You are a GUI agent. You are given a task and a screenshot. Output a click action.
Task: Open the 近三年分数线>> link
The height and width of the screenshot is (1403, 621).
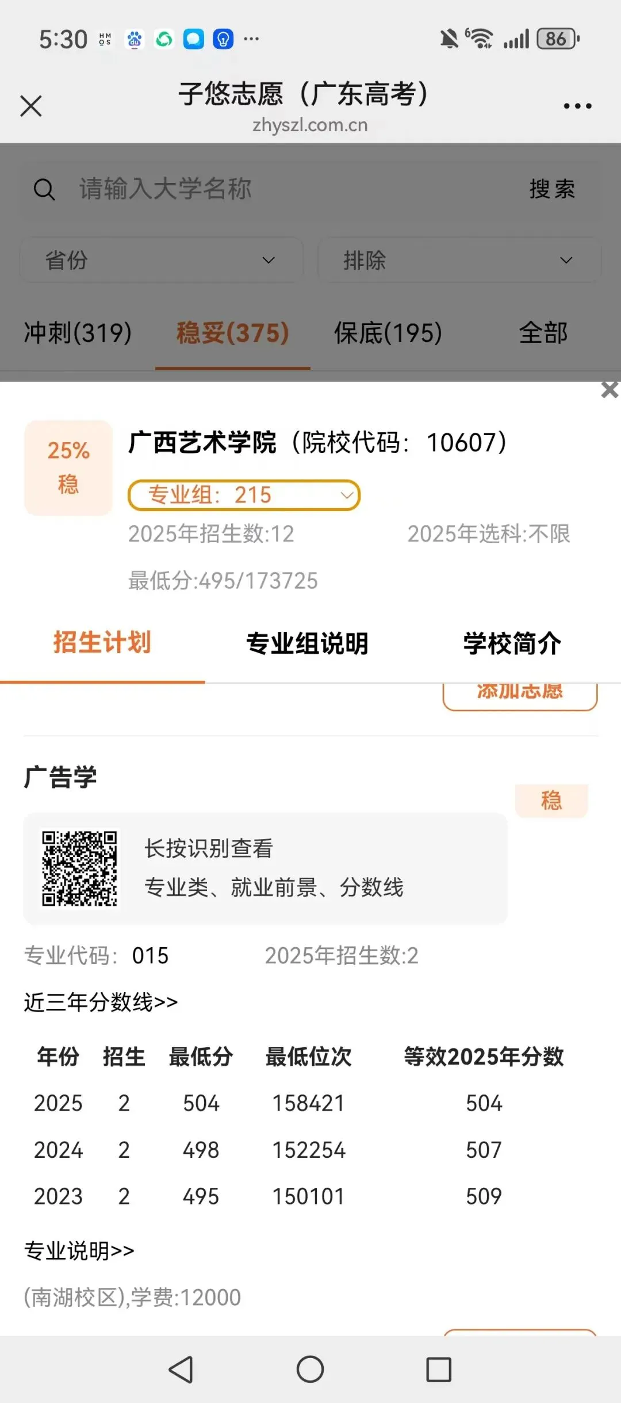(101, 1002)
